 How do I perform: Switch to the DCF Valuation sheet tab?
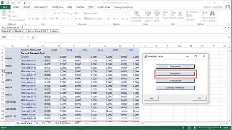pos(63,123)
